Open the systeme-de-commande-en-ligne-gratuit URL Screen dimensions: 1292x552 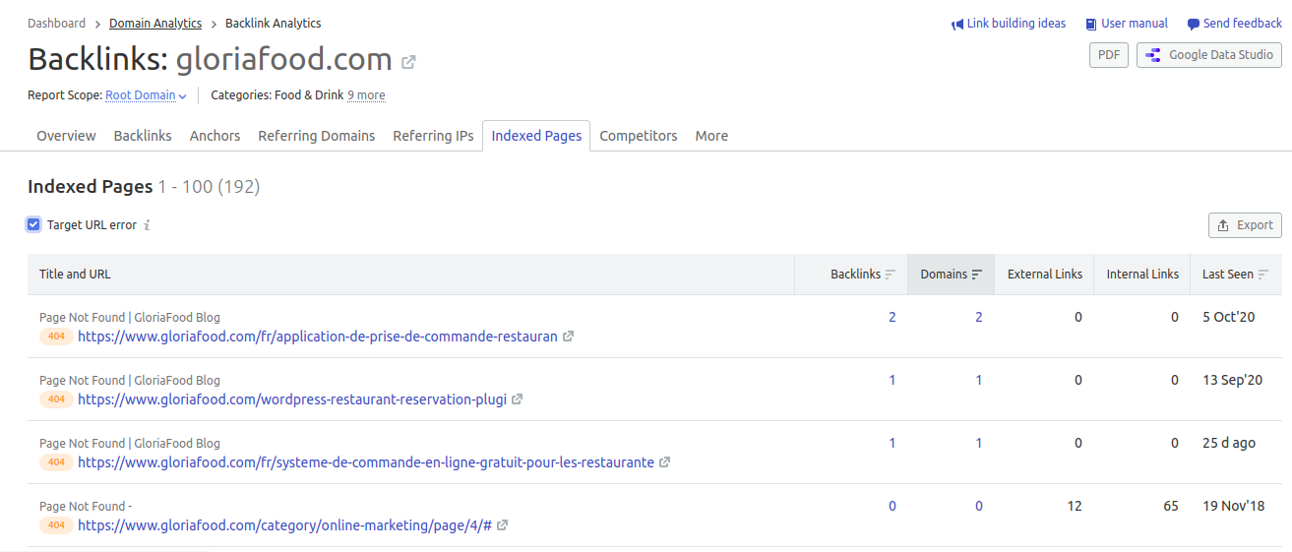(x=366, y=462)
